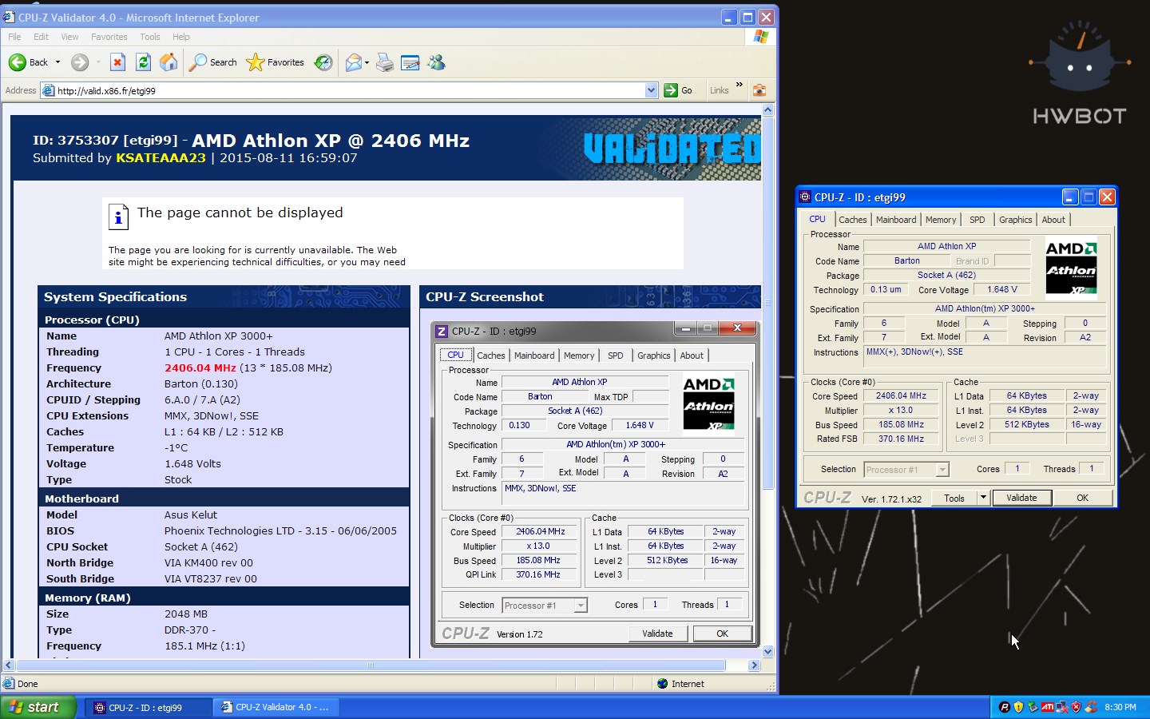Open the Help menu in Internet Explorer
Screen dimensions: 1150x719
pos(181,37)
